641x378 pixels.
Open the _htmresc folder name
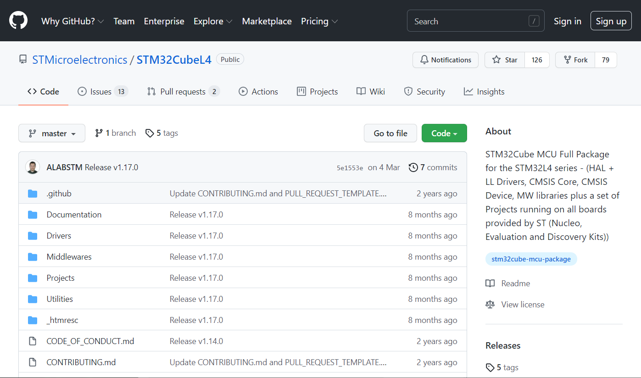[x=62, y=320]
